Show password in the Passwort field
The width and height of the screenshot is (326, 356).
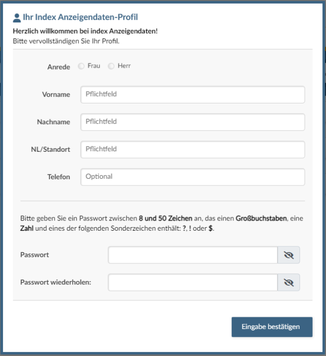(289, 255)
